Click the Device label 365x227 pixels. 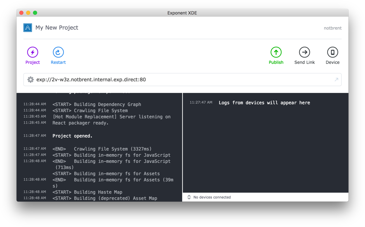[333, 62]
